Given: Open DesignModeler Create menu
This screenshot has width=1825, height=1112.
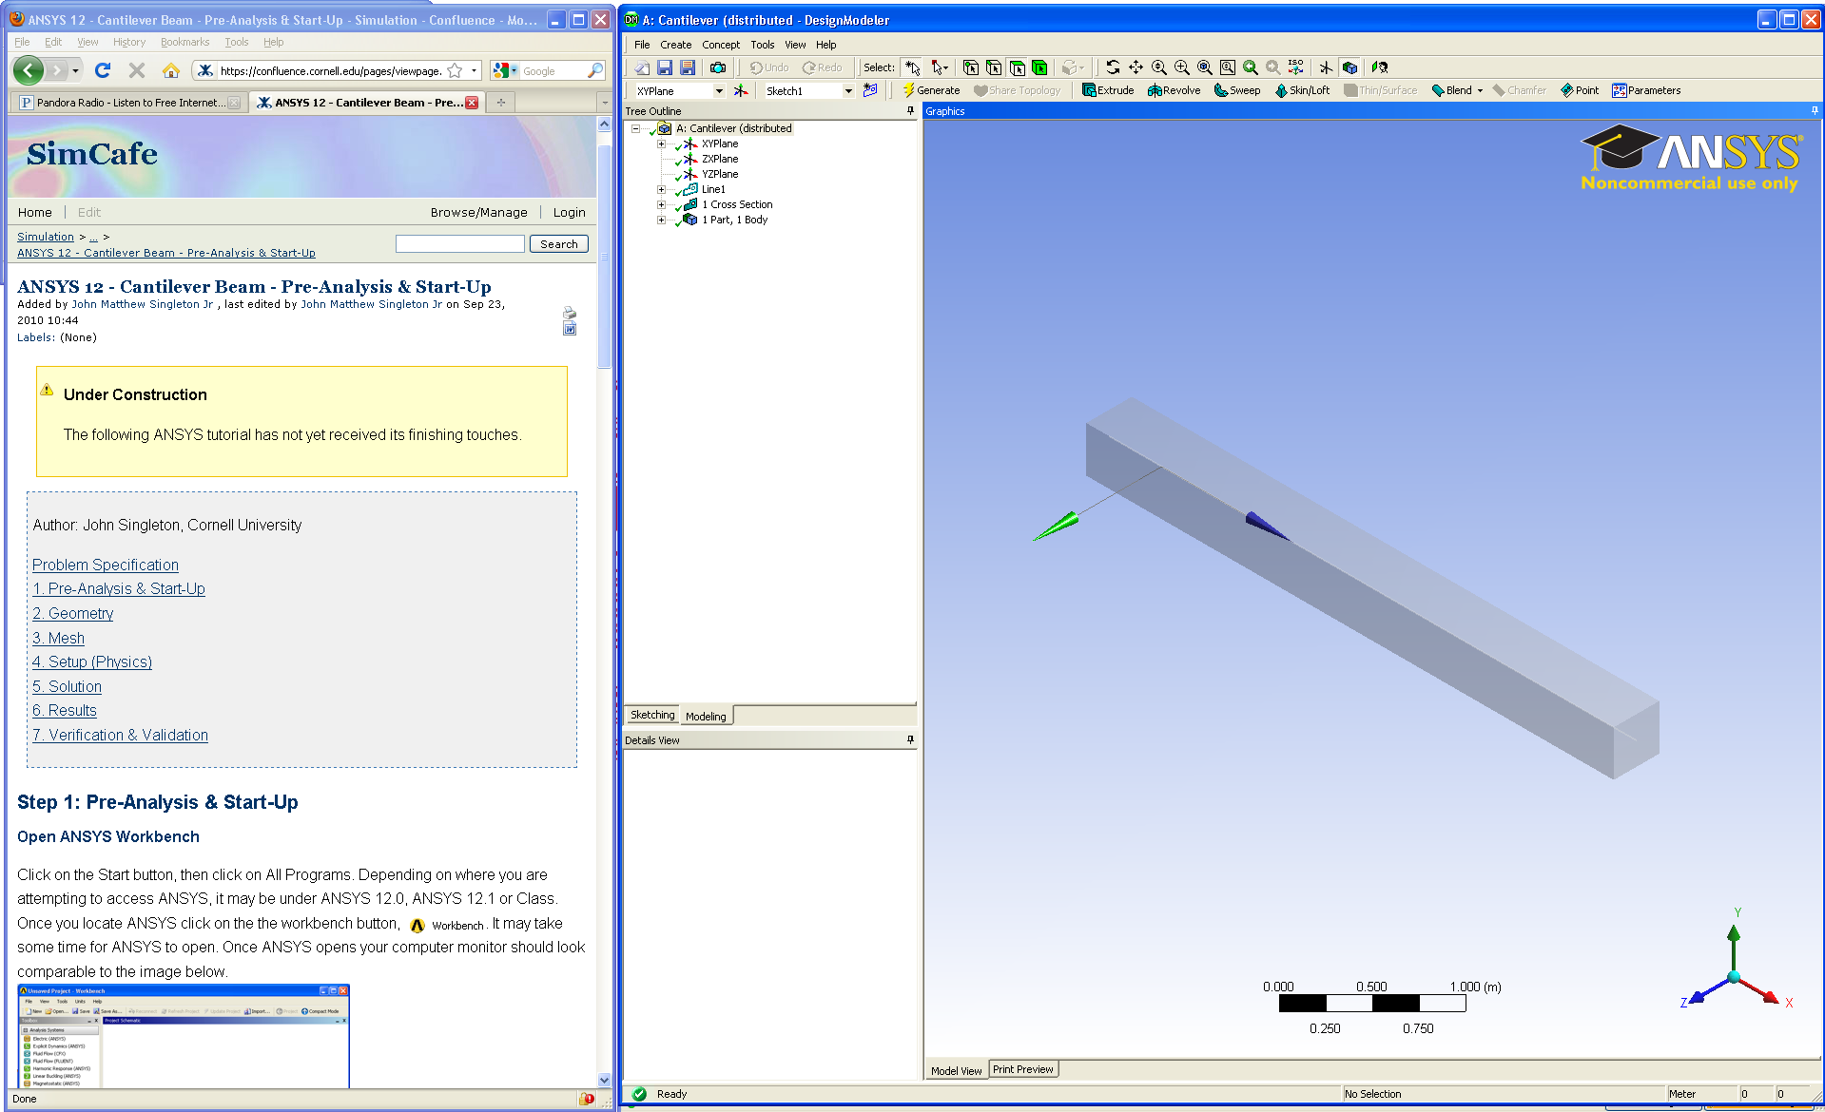Looking at the screenshot, I should coord(676,45).
